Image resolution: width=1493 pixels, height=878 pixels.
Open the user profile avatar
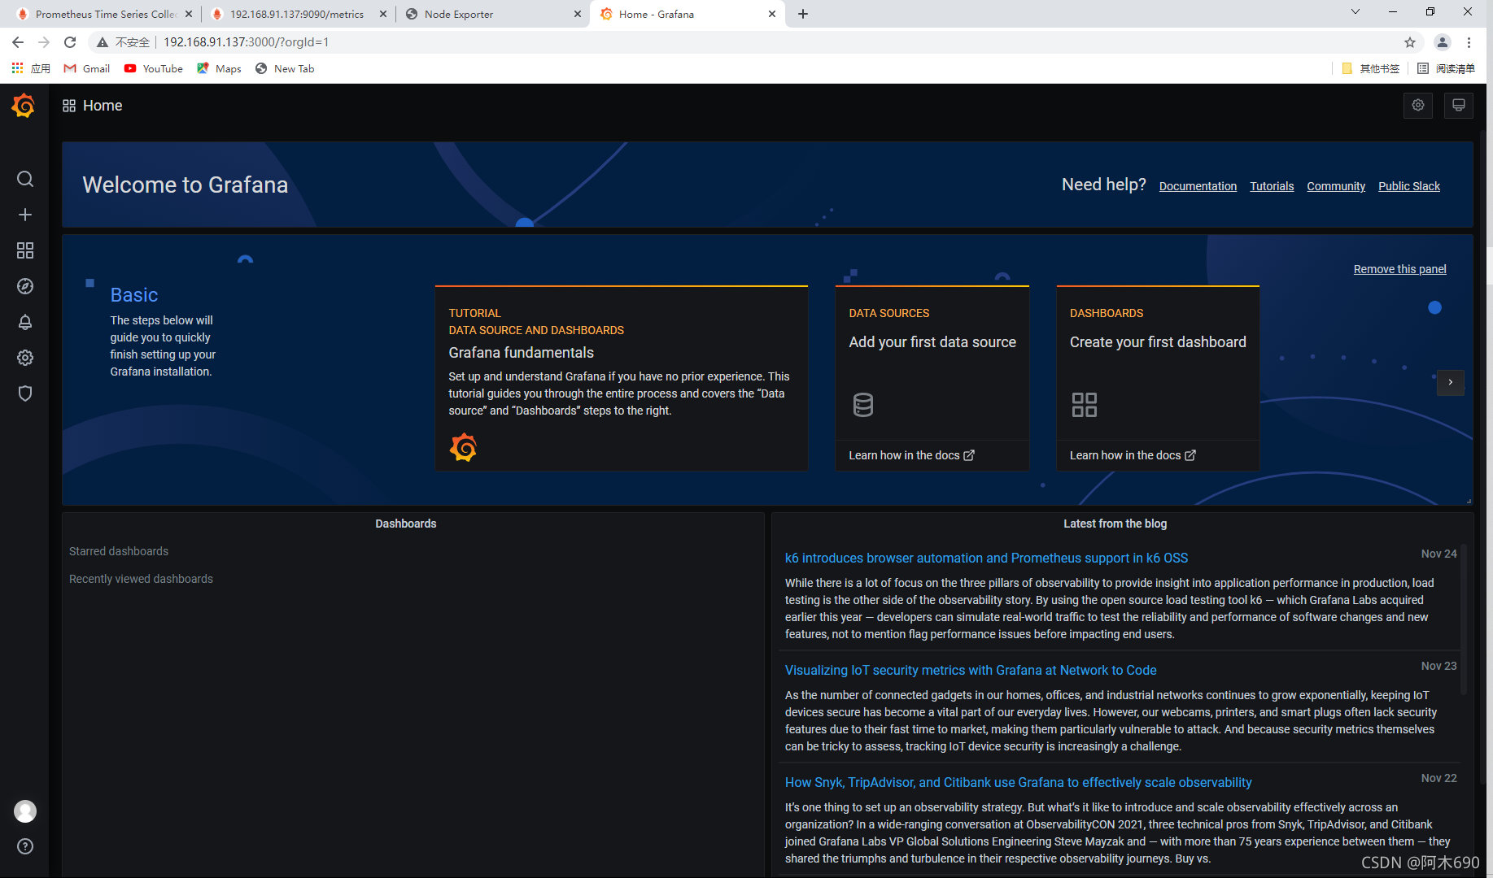tap(25, 811)
